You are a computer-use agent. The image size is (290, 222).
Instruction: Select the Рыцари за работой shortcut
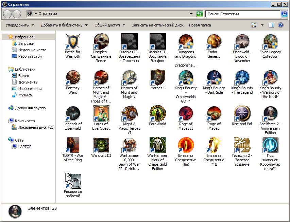[x=73, y=181]
